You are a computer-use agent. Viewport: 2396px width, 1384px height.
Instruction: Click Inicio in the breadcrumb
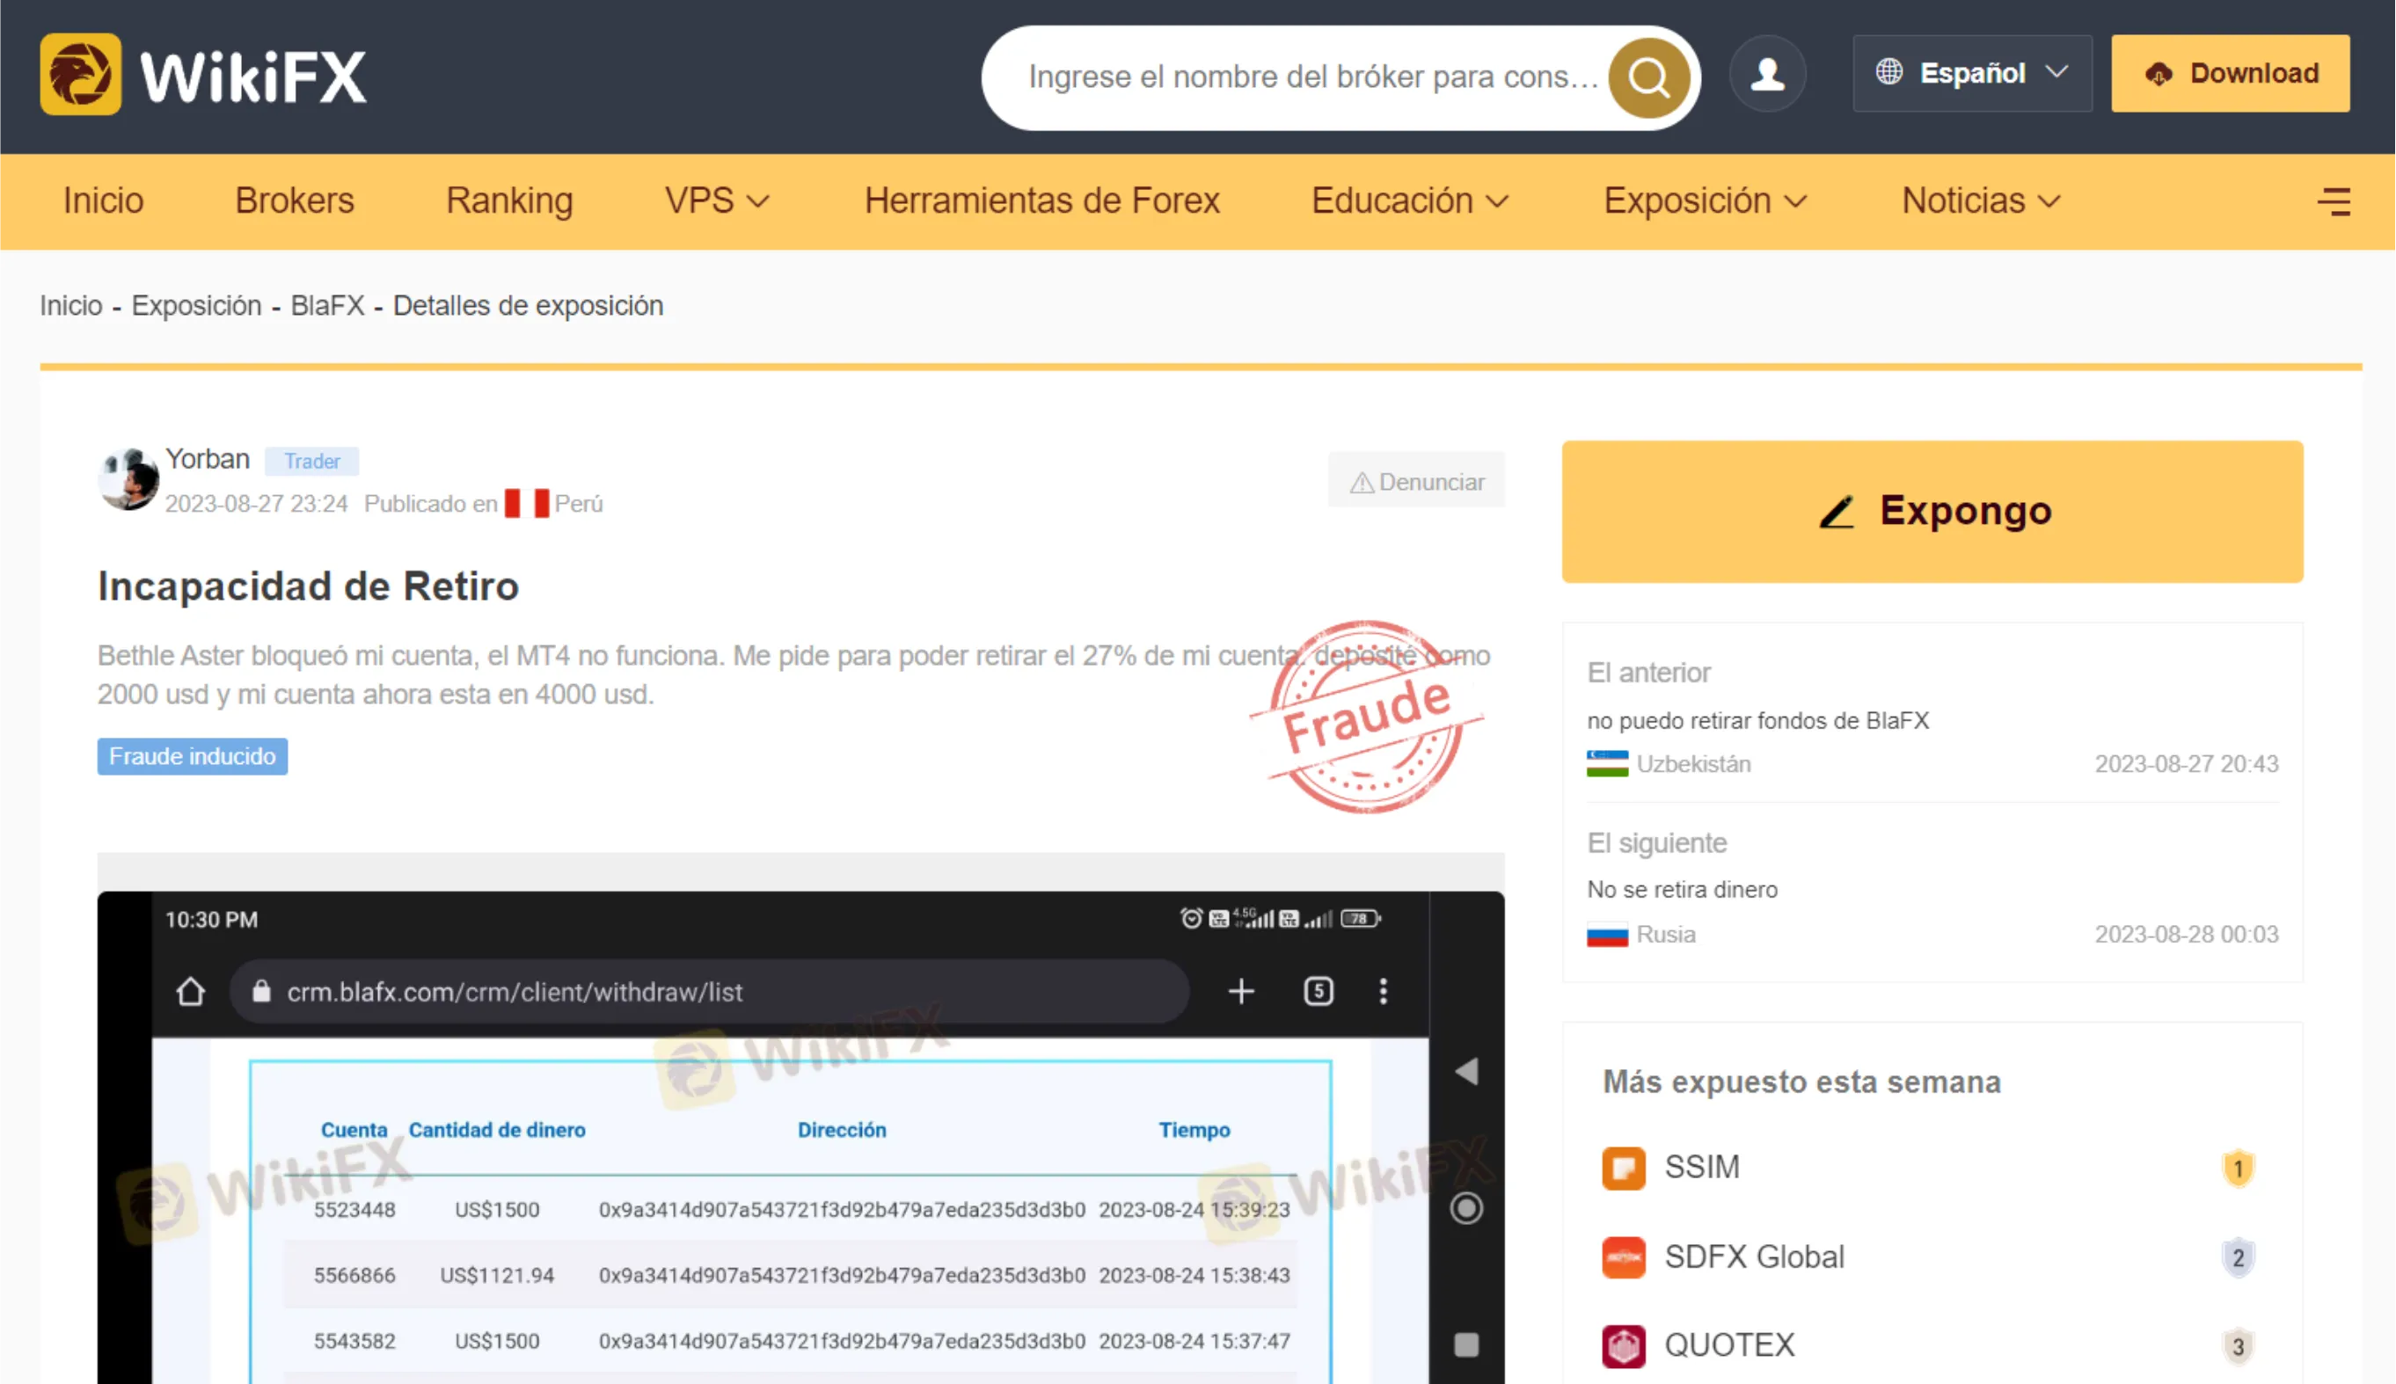click(x=71, y=305)
